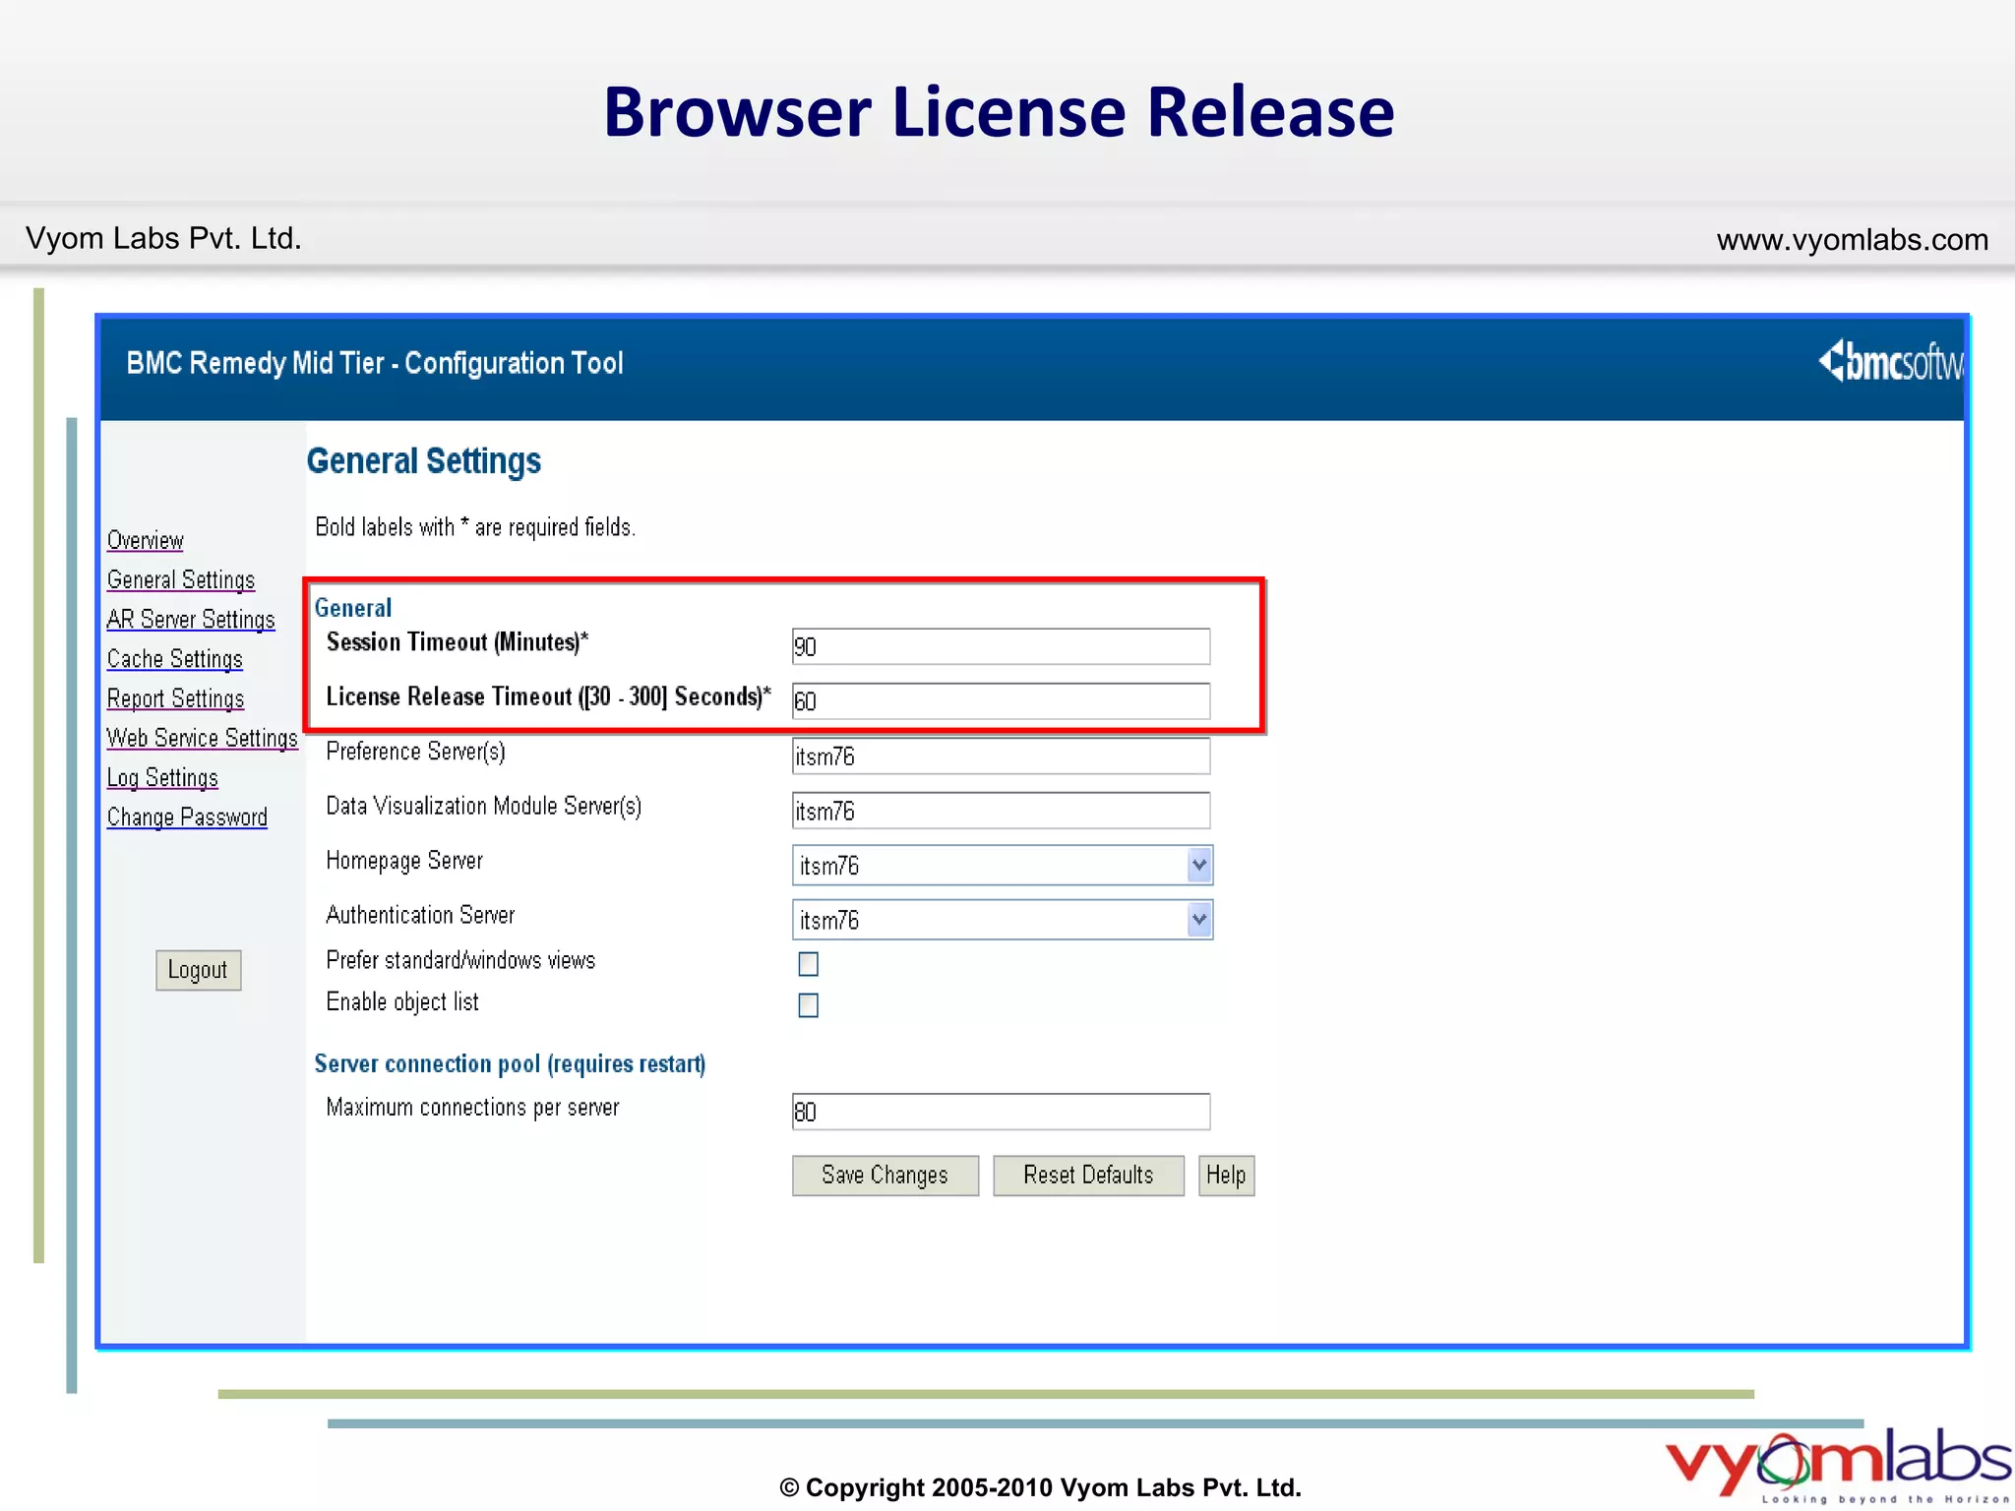
Task: Click the www.vyomlabs.com text
Action: [1852, 239]
